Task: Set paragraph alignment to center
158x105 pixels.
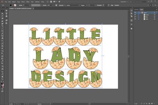Action: pos(106,5)
